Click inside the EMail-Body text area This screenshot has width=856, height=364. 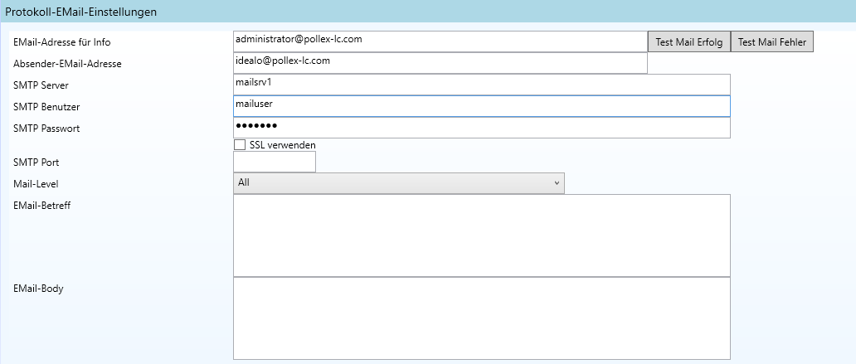(x=481, y=318)
